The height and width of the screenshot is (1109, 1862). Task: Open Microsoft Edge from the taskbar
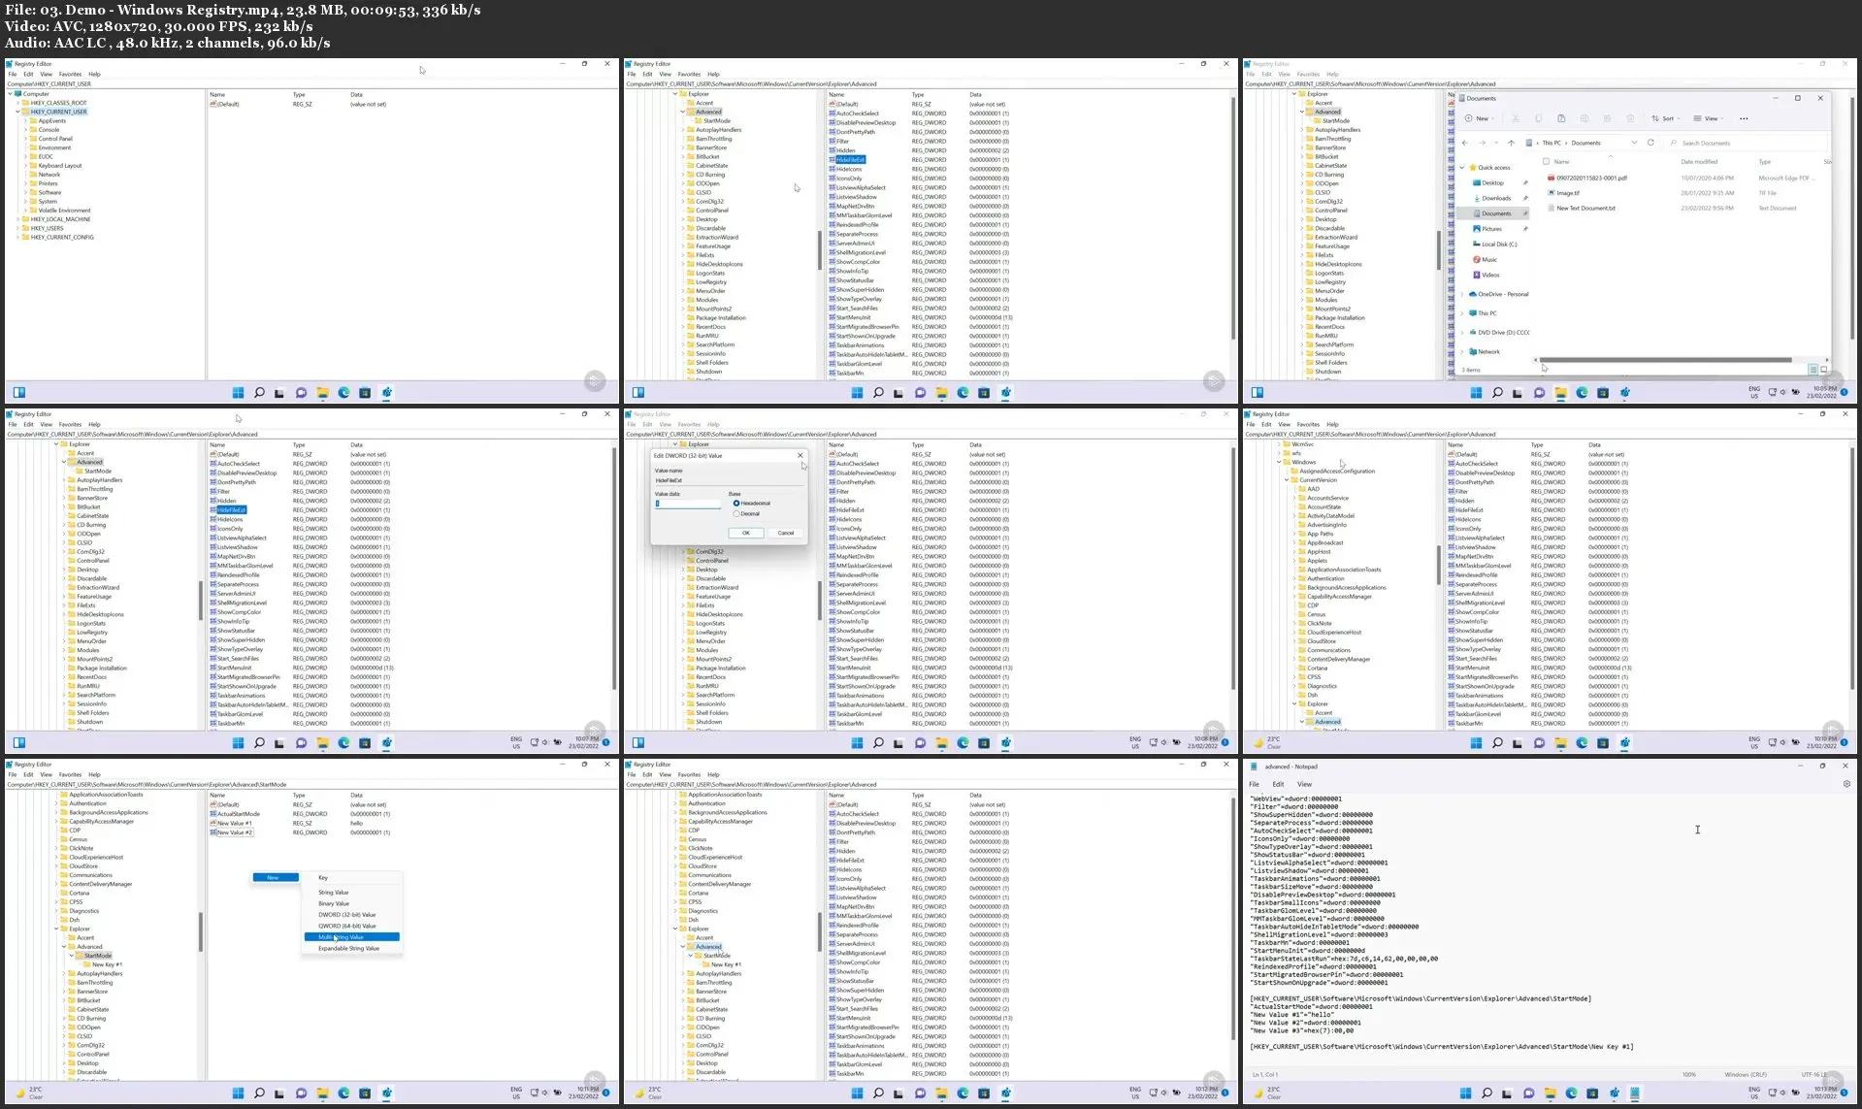[343, 393]
